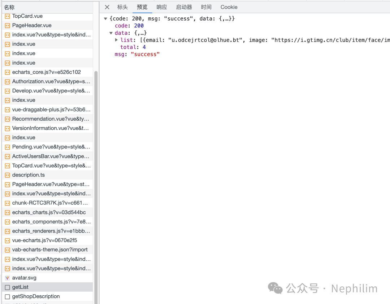Click the 名称 column header

click(47, 7)
